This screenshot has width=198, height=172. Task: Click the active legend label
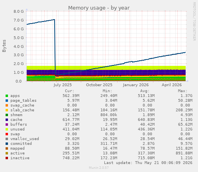[18, 153]
